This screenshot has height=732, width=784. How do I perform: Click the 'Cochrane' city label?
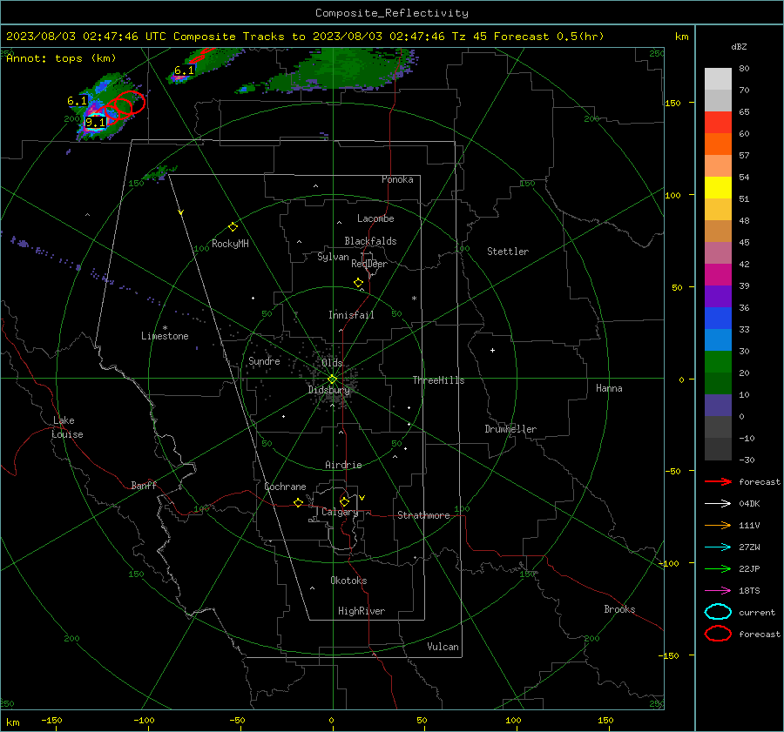point(285,487)
